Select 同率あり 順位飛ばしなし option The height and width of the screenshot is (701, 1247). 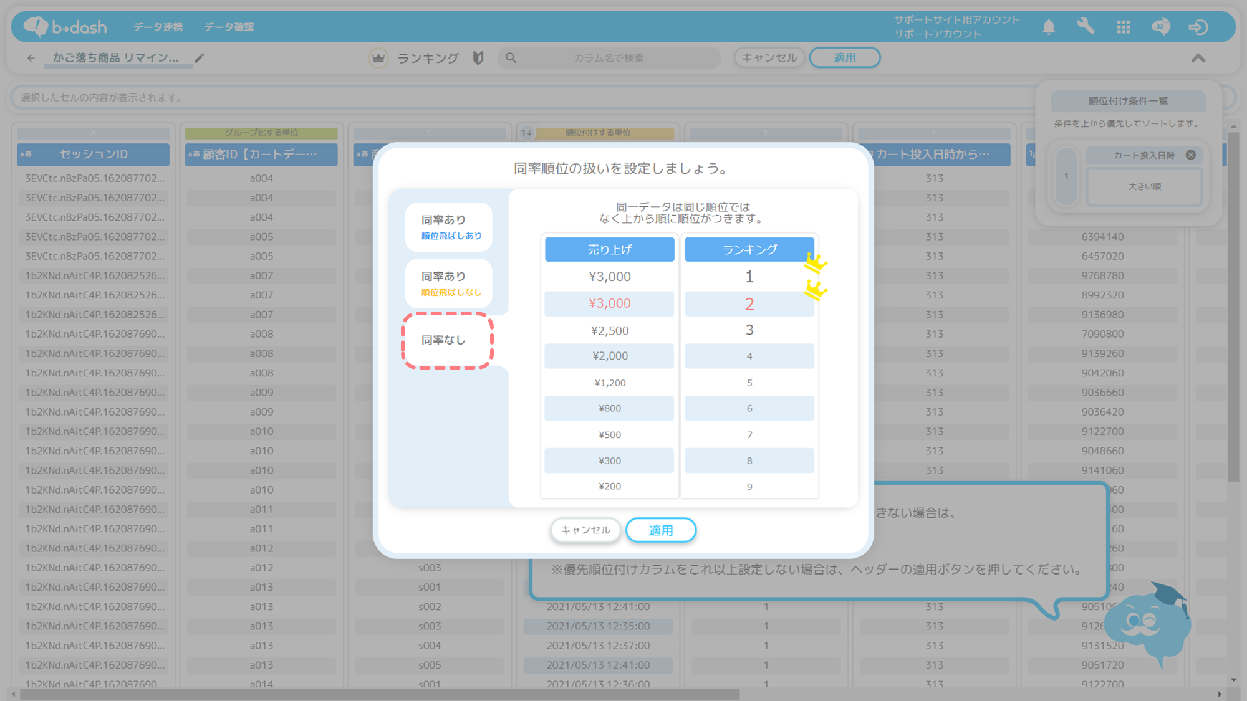click(449, 284)
